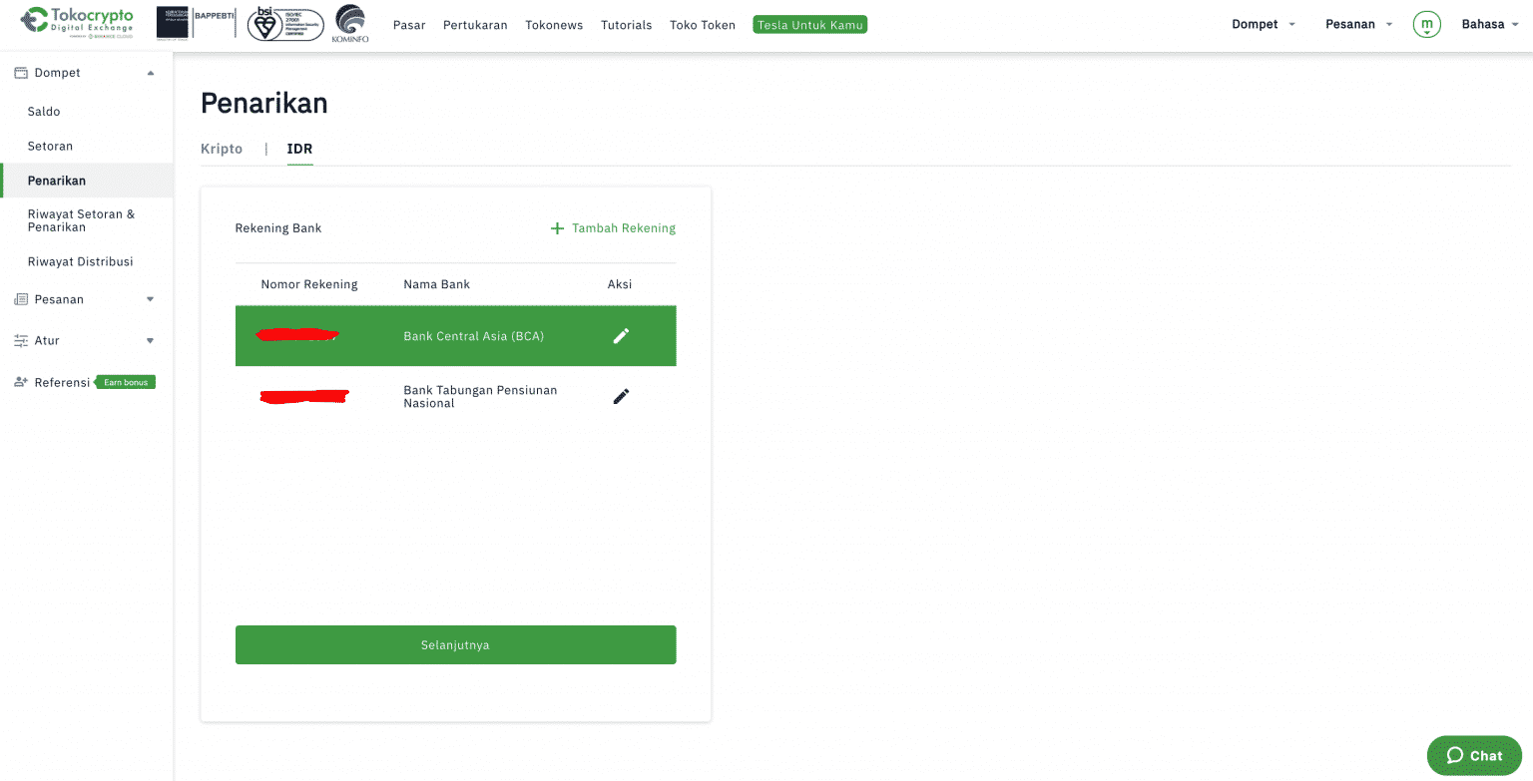This screenshot has width=1533, height=781.
Task: Open Riwayat Distribusi in sidebar
Action: [x=80, y=261]
